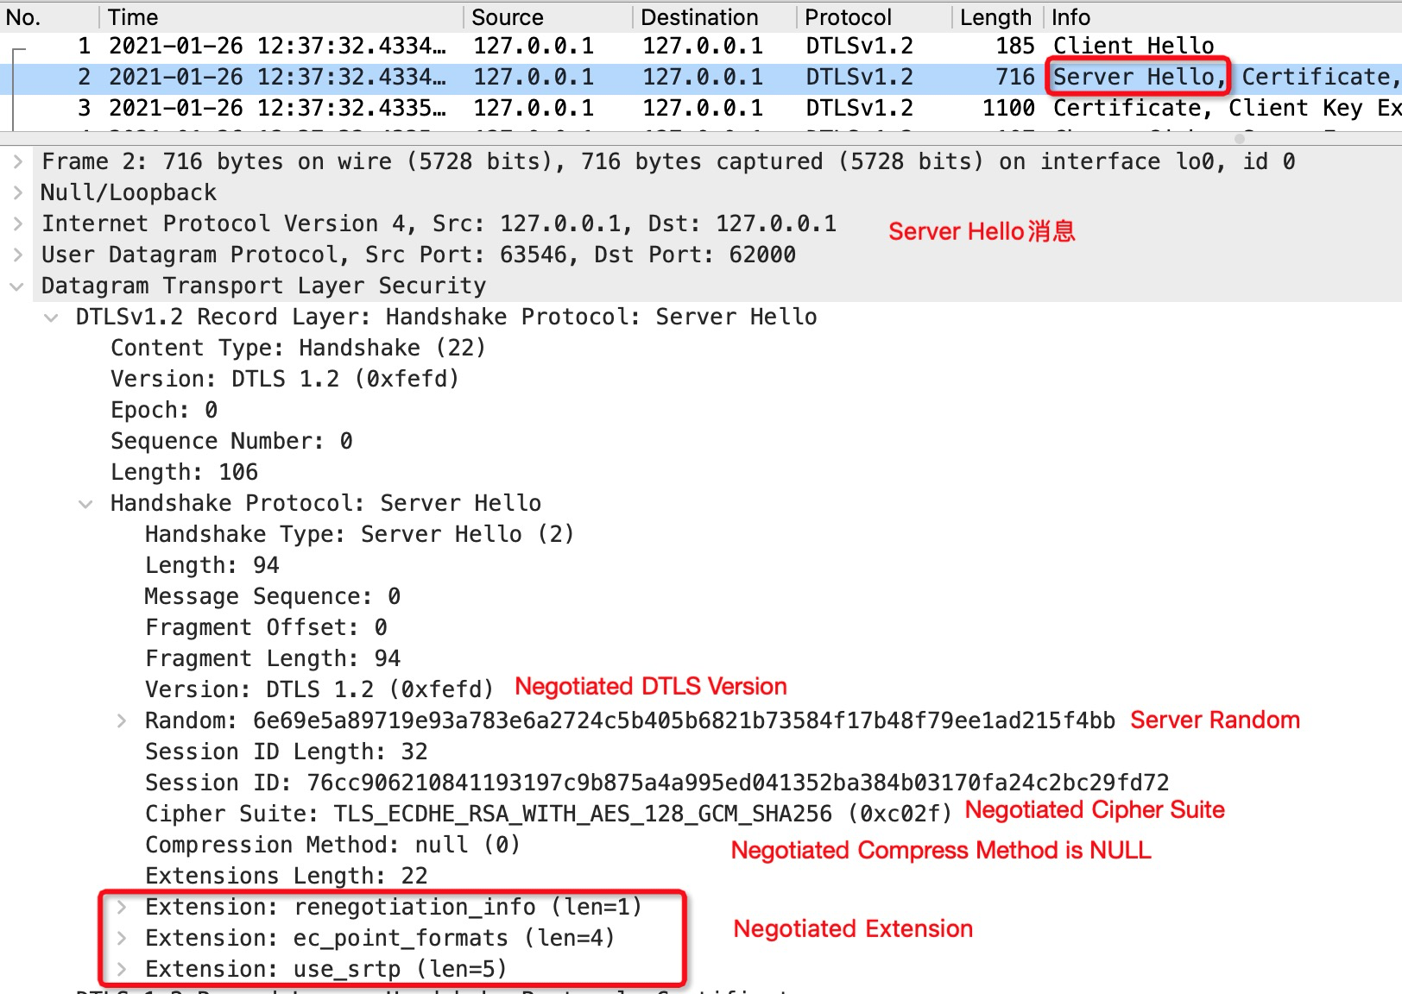Expand the ec_point_formats extension
The height and width of the screenshot is (994, 1402).
click(x=121, y=938)
